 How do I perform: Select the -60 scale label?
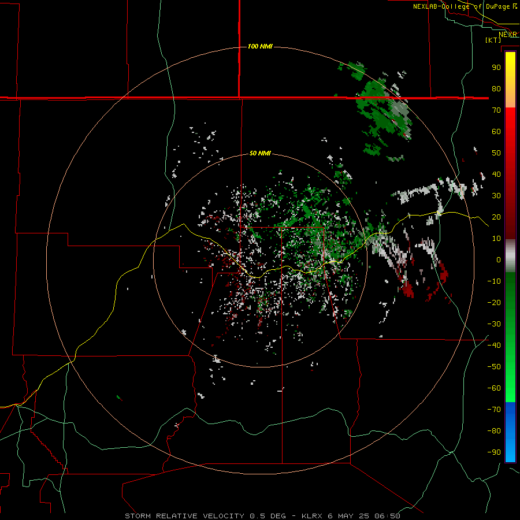pos(494,388)
